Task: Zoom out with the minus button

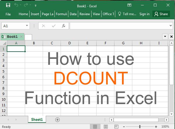Action: [x=124, y=127]
